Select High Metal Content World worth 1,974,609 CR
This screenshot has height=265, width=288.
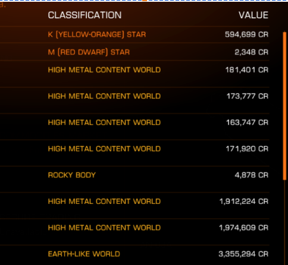(x=134, y=232)
